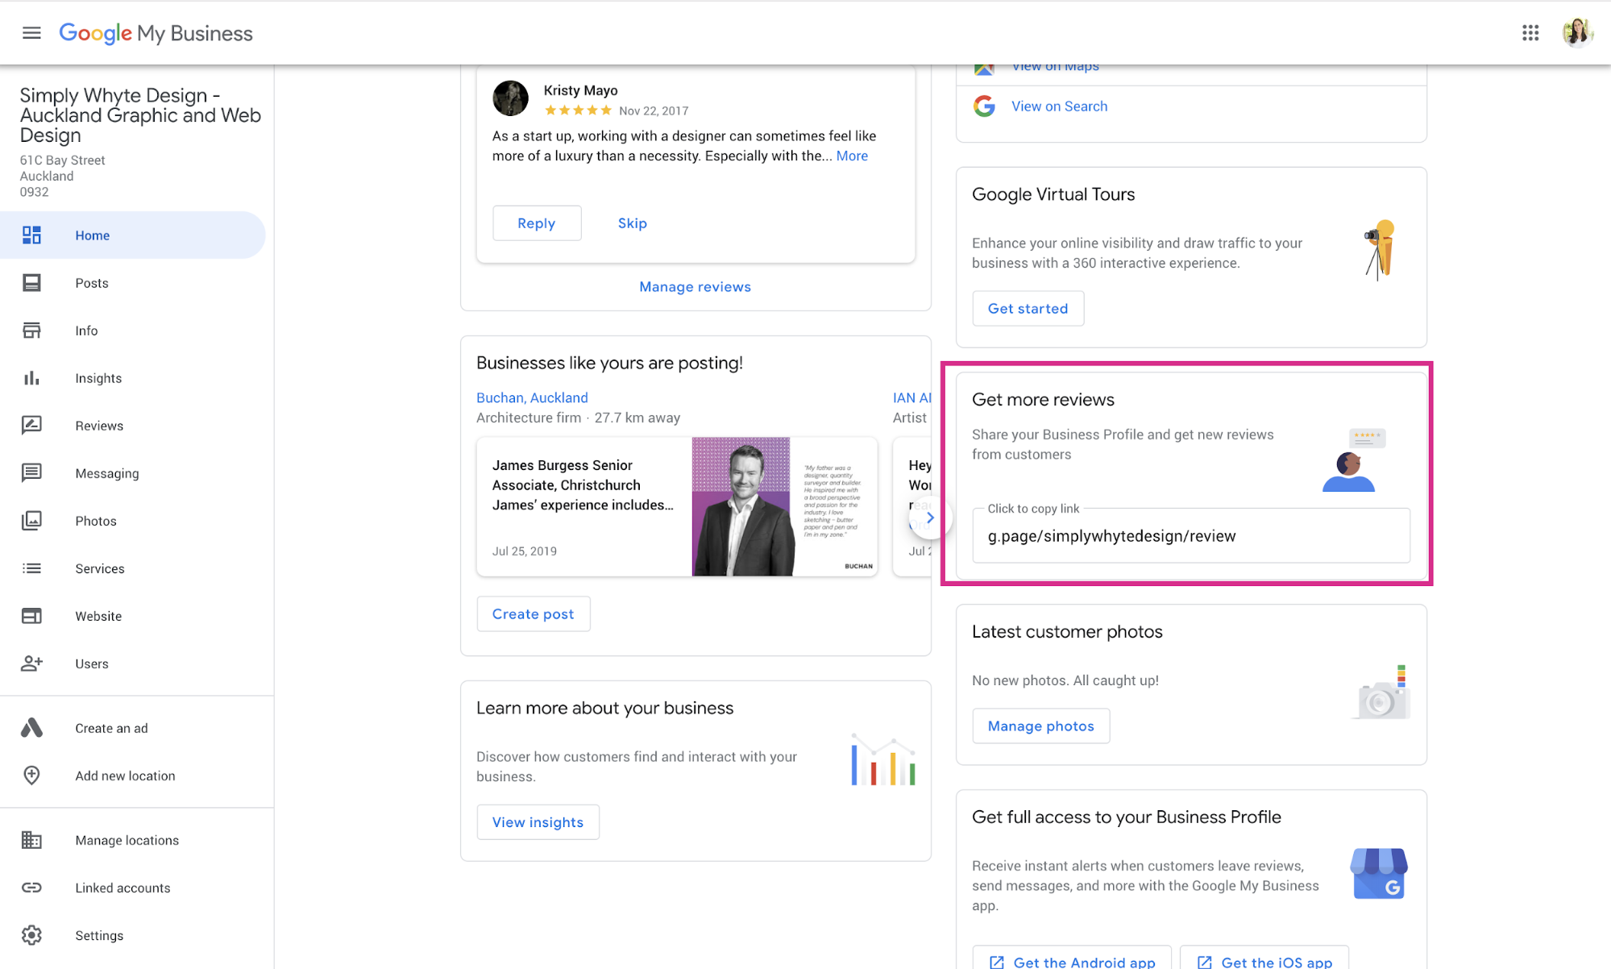Advance the posts carousel with the next arrow
The width and height of the screenshot is (1611, 969).
tap(930, 518)
